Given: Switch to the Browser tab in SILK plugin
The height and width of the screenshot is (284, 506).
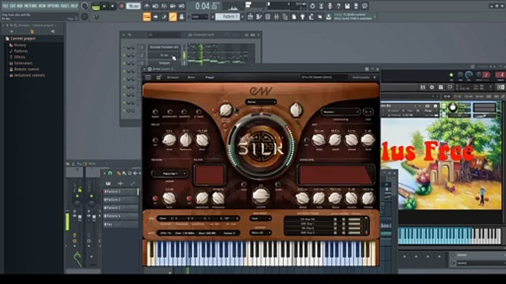Looking at the screenshot, I should [x=173, y=77].
